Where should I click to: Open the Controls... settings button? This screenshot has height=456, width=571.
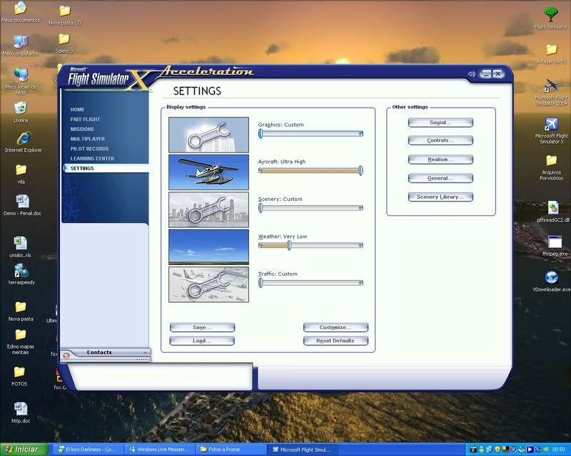[440, 140]
